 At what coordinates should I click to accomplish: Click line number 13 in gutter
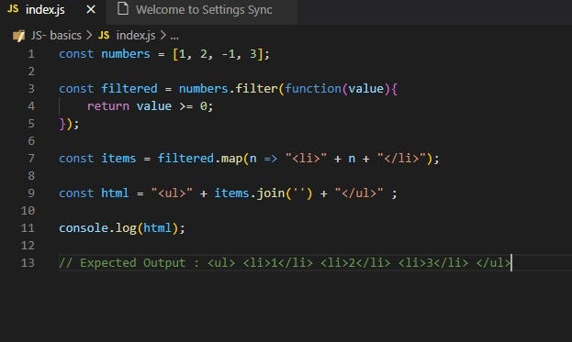click(x=28, y=262)
